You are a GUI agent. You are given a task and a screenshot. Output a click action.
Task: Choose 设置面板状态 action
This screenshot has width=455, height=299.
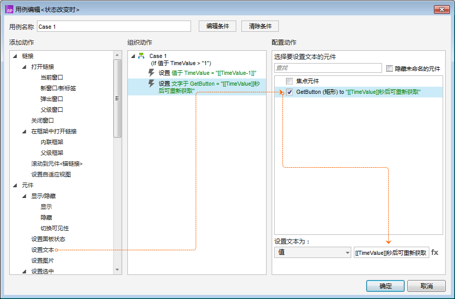48,239
